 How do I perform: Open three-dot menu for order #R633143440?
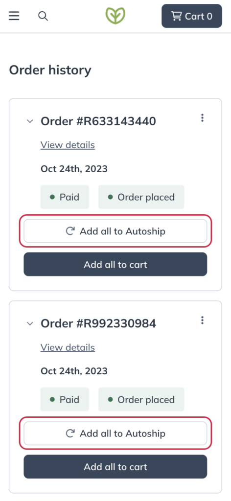(x=202, y=118)
